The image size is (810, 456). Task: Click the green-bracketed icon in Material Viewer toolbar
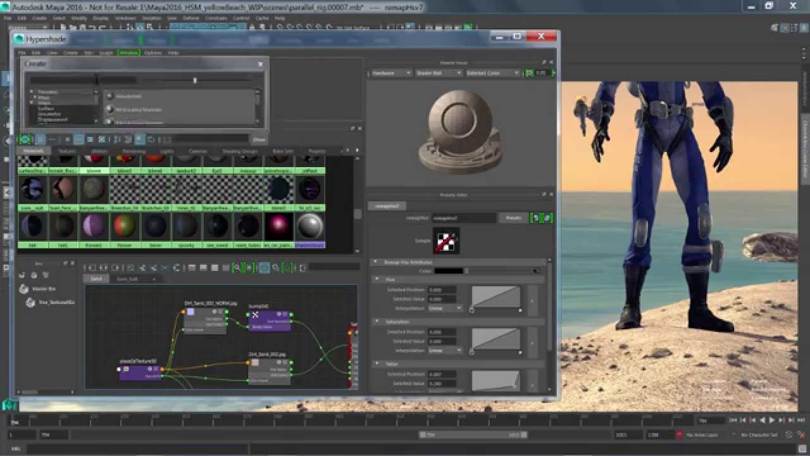coord(529,73)
